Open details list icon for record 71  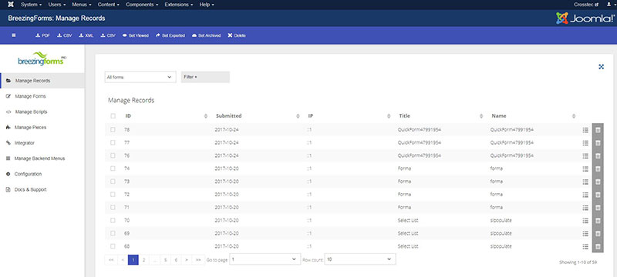click(585, 208)
